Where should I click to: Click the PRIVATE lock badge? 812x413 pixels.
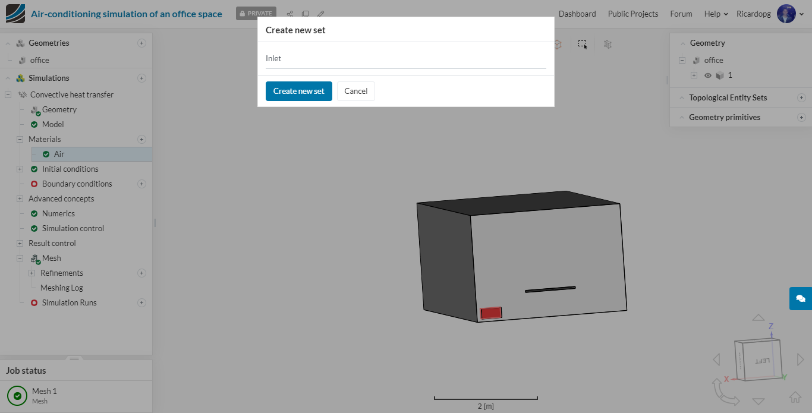point(256,14)
